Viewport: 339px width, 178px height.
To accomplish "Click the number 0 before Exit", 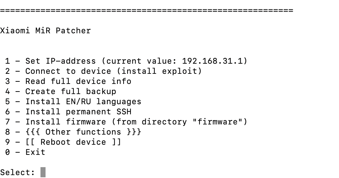I will (7, 152).
